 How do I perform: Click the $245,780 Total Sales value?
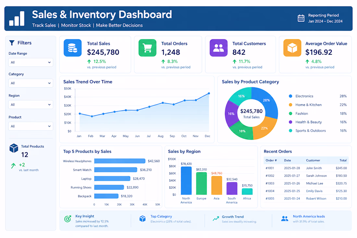[103, 52]
